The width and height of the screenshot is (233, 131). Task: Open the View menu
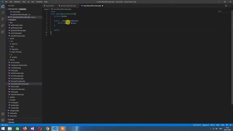pos(24,2)
